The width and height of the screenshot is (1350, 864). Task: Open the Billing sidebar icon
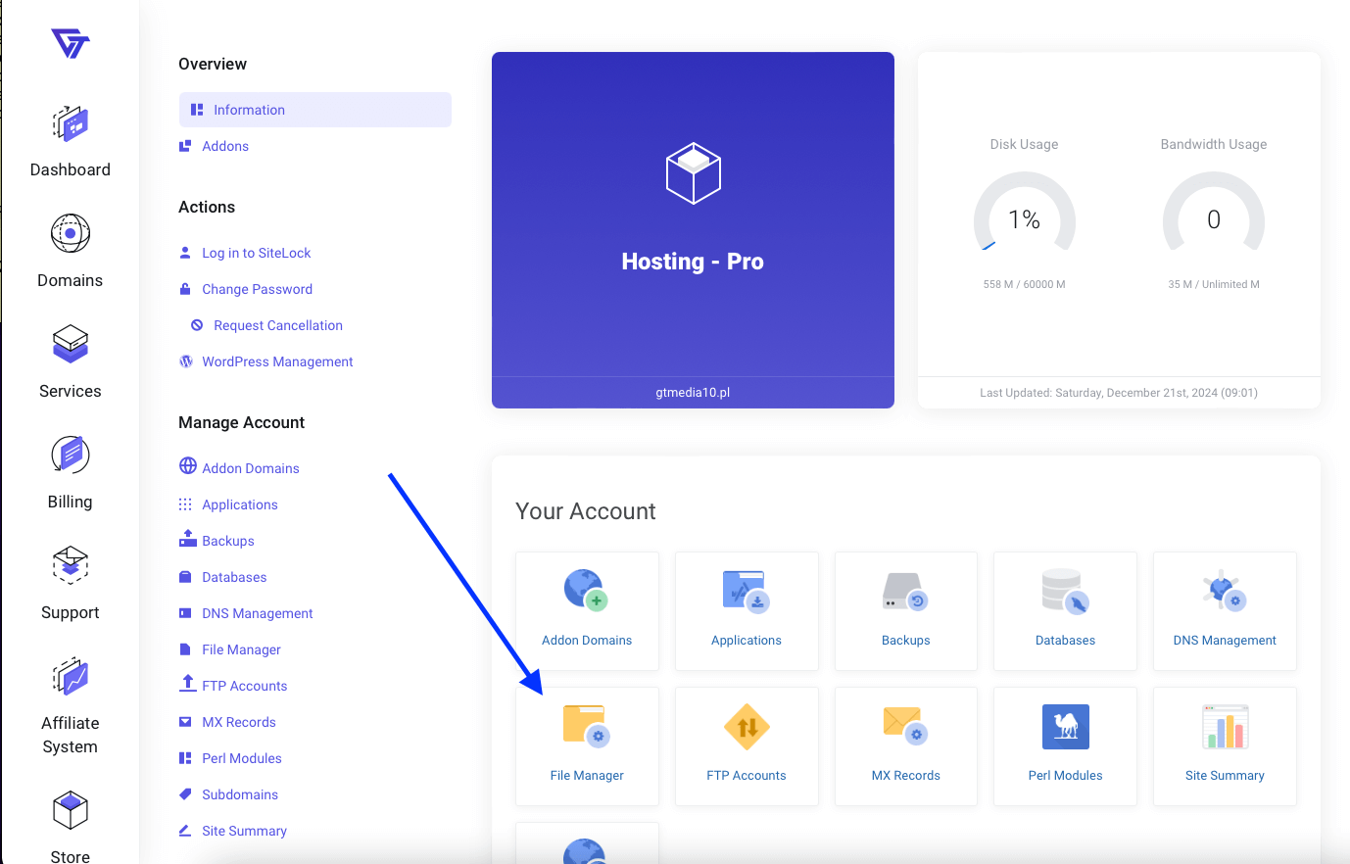point(71,456)
